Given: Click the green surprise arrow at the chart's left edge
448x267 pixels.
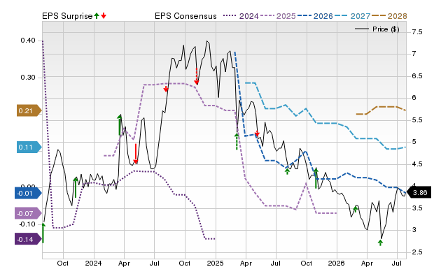Looking at the screenshot, I should [43, 233].
